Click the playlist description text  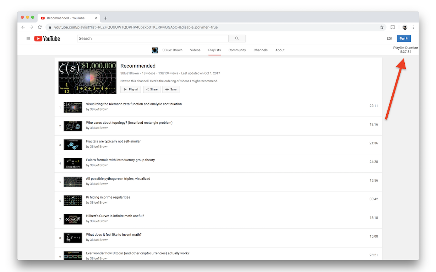tap(169, 81)
